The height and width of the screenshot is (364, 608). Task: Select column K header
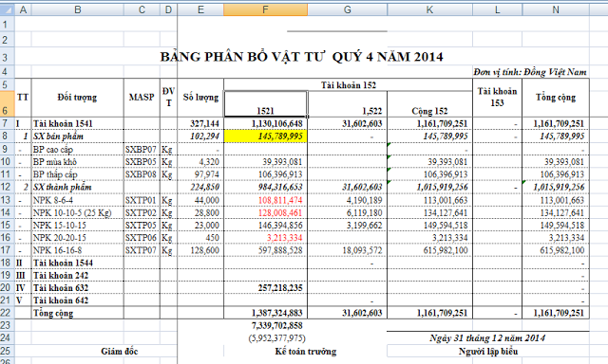(x=429, y=9)
